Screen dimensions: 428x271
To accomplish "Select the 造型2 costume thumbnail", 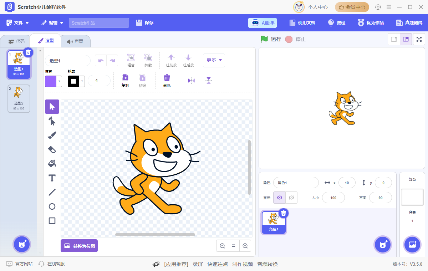I will pyautogui.click(x=19, y=98).
